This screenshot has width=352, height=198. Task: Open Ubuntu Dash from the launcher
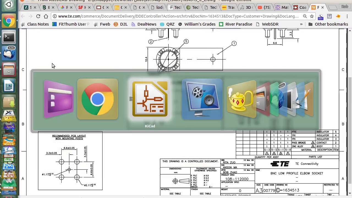click(9, 5)
